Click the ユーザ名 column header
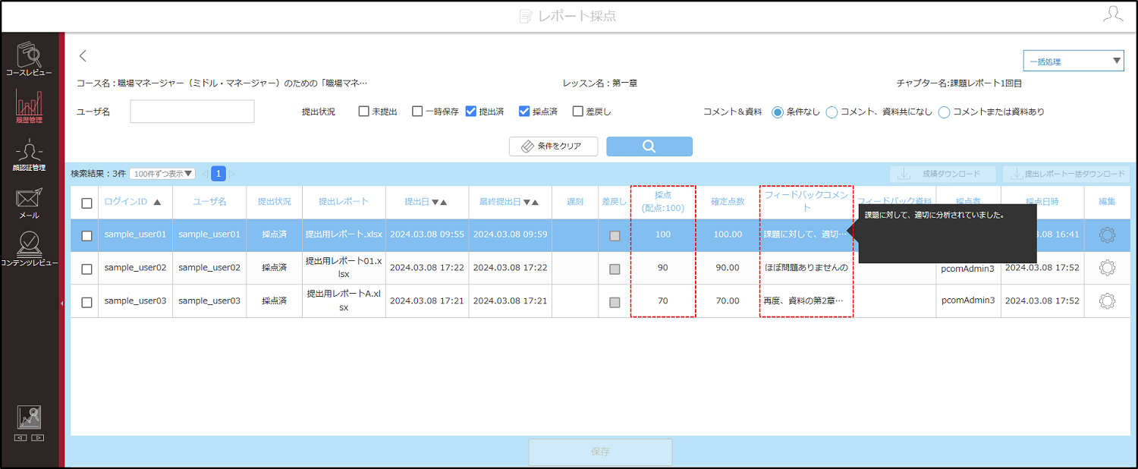Image resolution: width=1138 pixels, height=469 pixels. click(209, 202)
